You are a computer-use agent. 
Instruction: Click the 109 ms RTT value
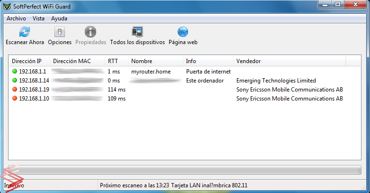click(x=117, y=99)
